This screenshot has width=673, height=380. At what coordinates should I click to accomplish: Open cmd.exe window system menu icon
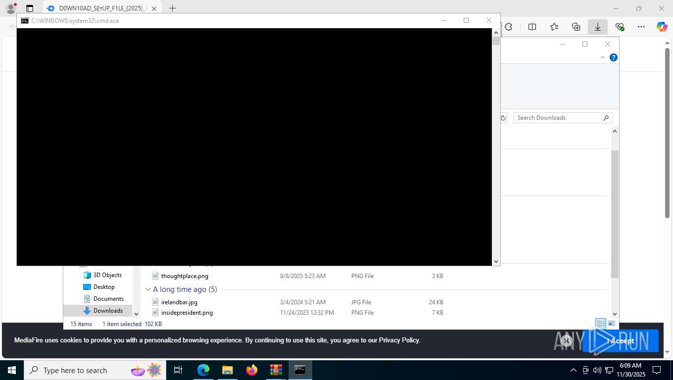point(24,21)
